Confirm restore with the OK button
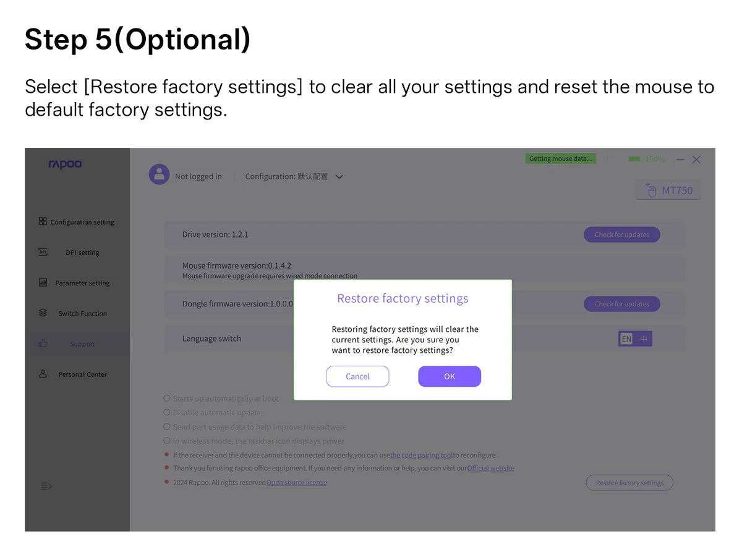The image size is (742, 557). coord(450,376)
